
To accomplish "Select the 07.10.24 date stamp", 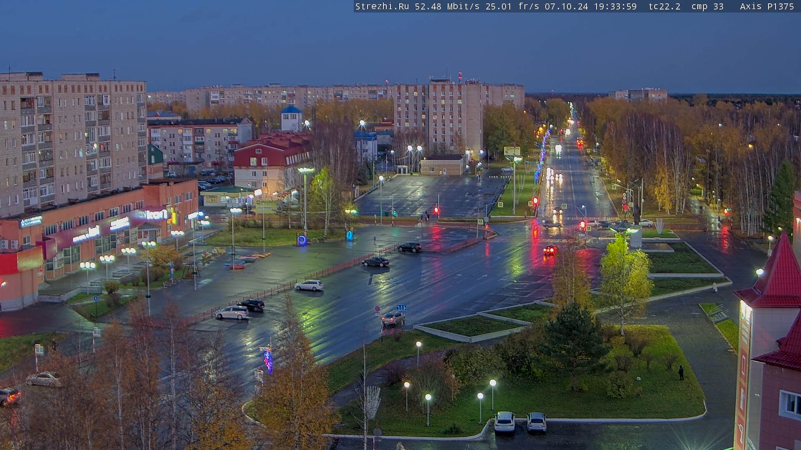I will (567, 6).
